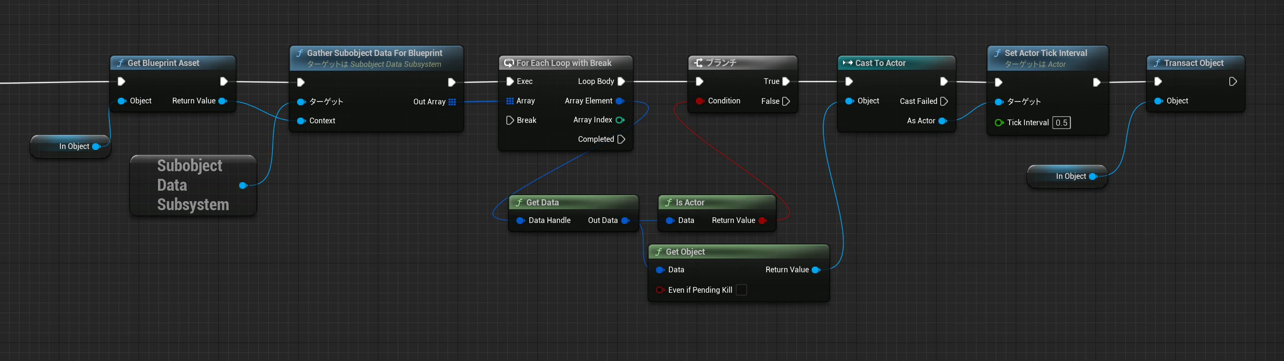The height and width of the screenshot is (361, 1284).
Task: Click False exec pin on Branch node
Action: point(786,102)
